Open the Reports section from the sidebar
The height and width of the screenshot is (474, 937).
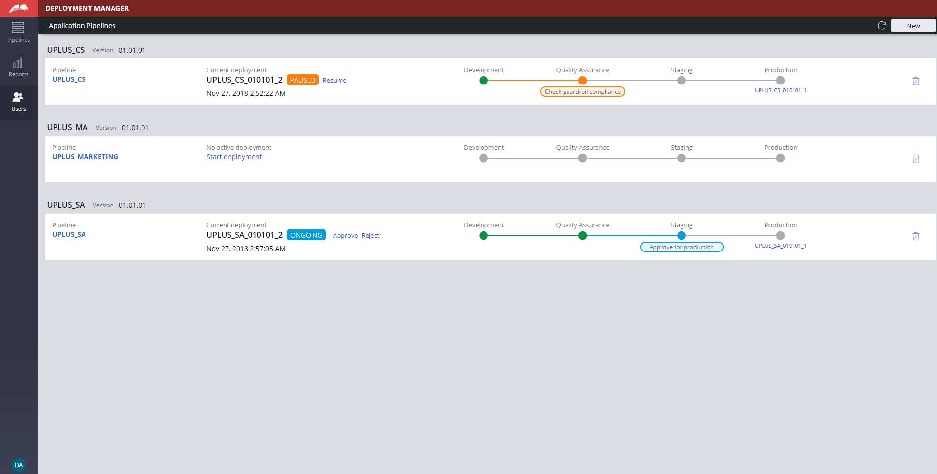pos(18,67)
